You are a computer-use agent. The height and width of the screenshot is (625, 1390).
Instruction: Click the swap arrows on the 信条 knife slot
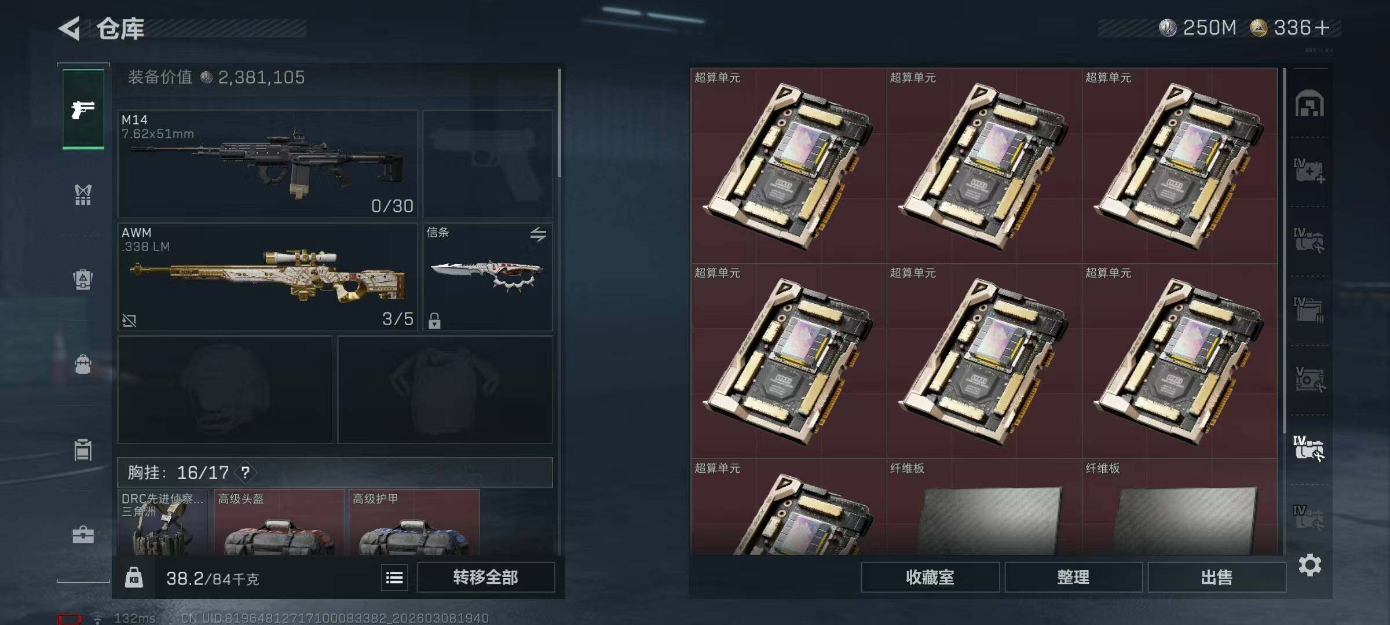[x=538, y=234]
